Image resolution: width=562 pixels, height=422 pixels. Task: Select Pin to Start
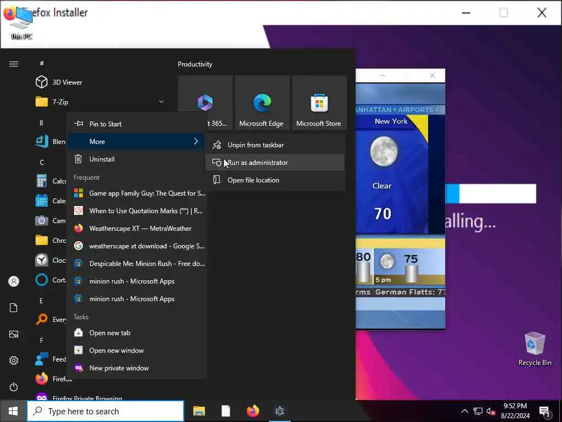(x=137, y=124)
